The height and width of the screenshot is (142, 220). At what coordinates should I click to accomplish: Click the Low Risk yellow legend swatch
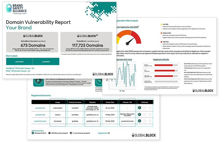[161, 24]
